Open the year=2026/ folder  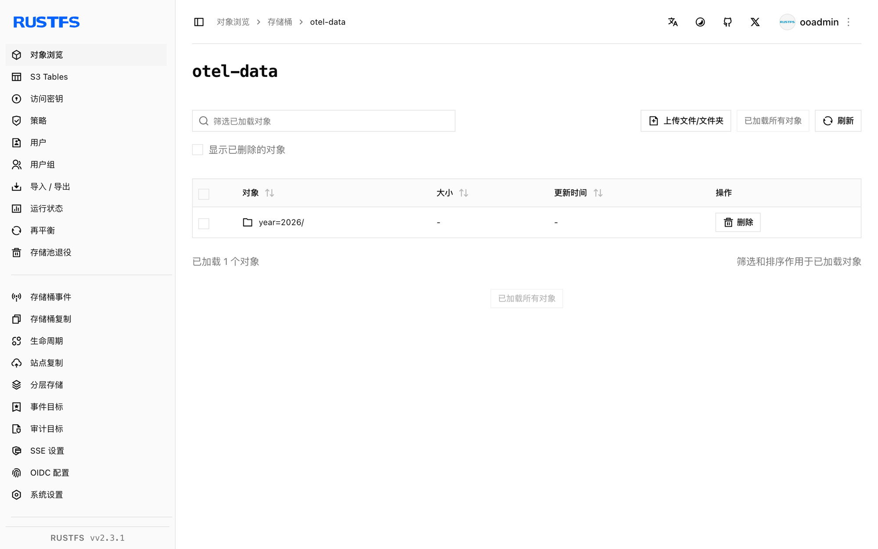click(x=281, y=222)
